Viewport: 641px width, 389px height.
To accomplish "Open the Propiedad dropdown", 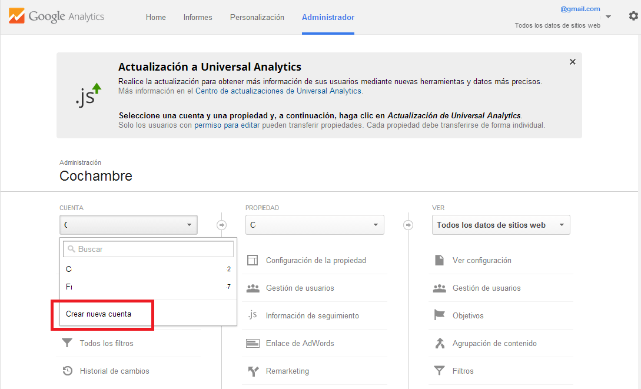I will (315, 225).
